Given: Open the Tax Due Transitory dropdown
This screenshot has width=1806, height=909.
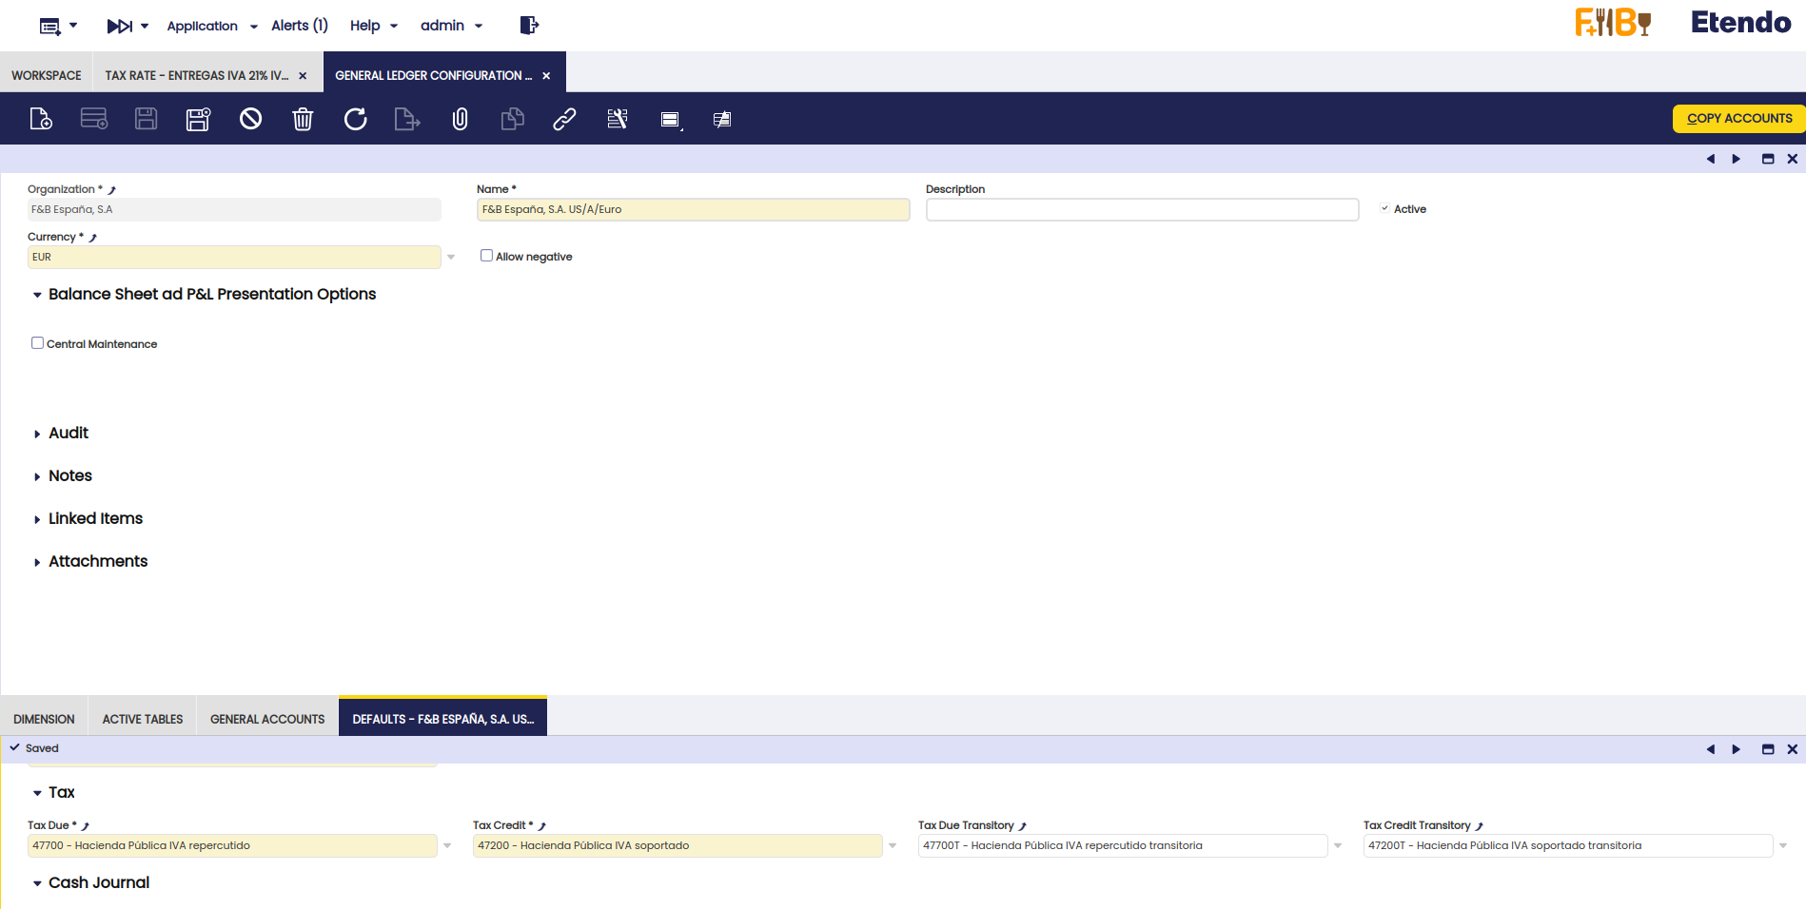Looking at the screenshot, I should [1338, 845].
